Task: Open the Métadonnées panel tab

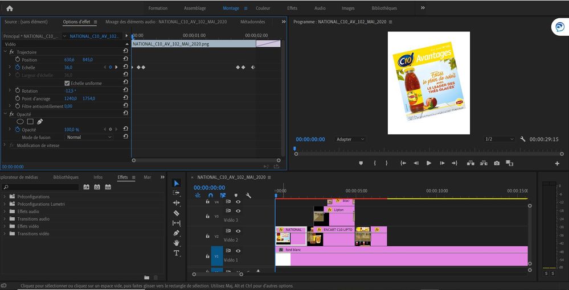Action: [x=252, y=22]
